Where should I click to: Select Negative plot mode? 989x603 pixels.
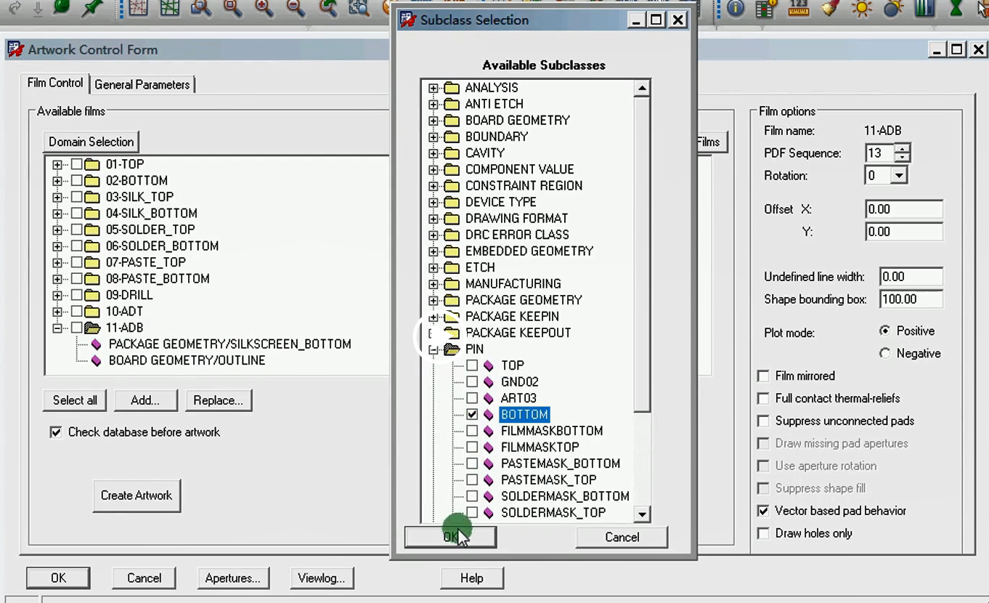[x=884, y=353]
